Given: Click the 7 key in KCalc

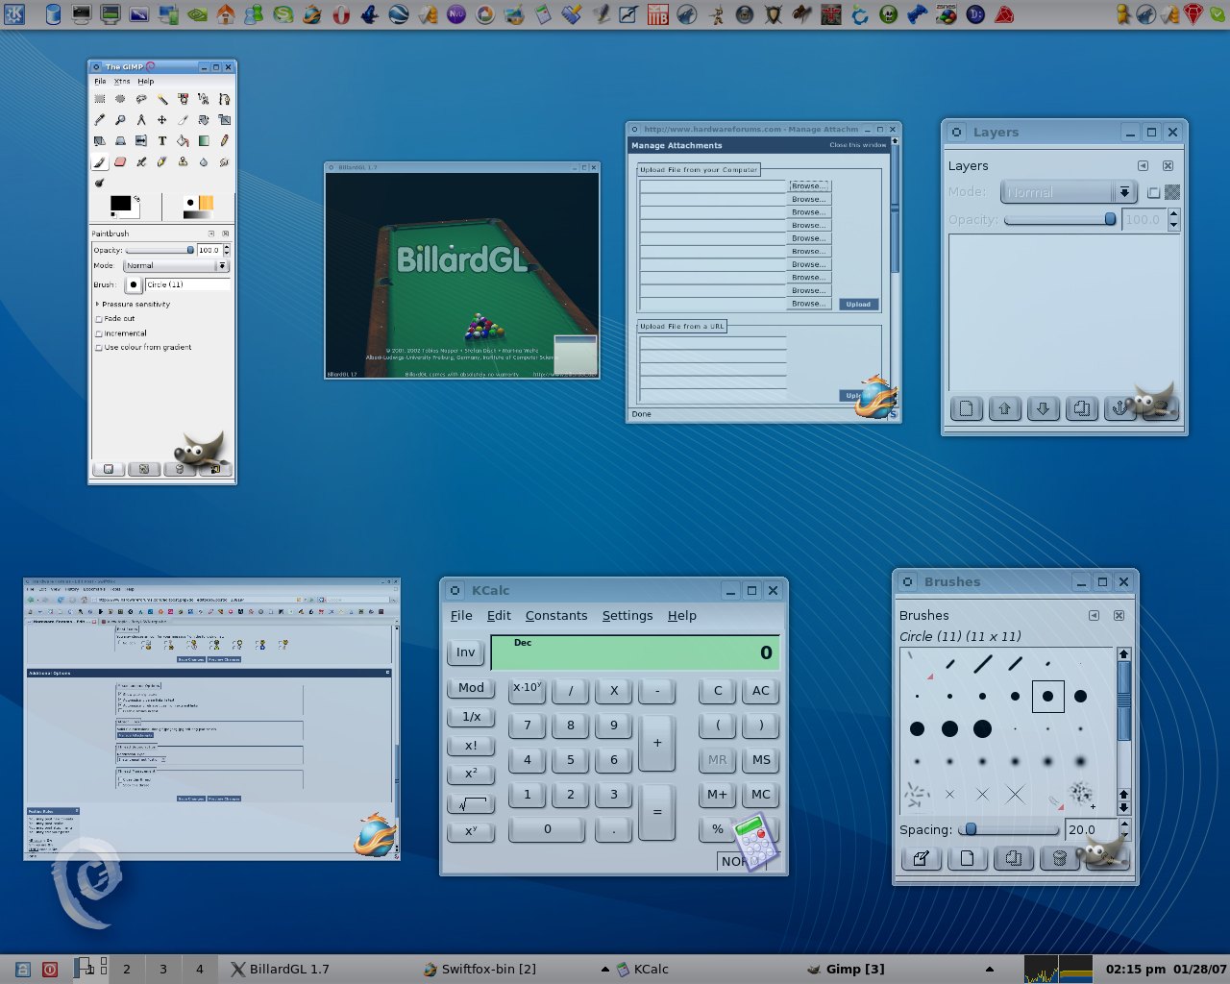Looking at the screenshot, I should click(x=528, y=726).
